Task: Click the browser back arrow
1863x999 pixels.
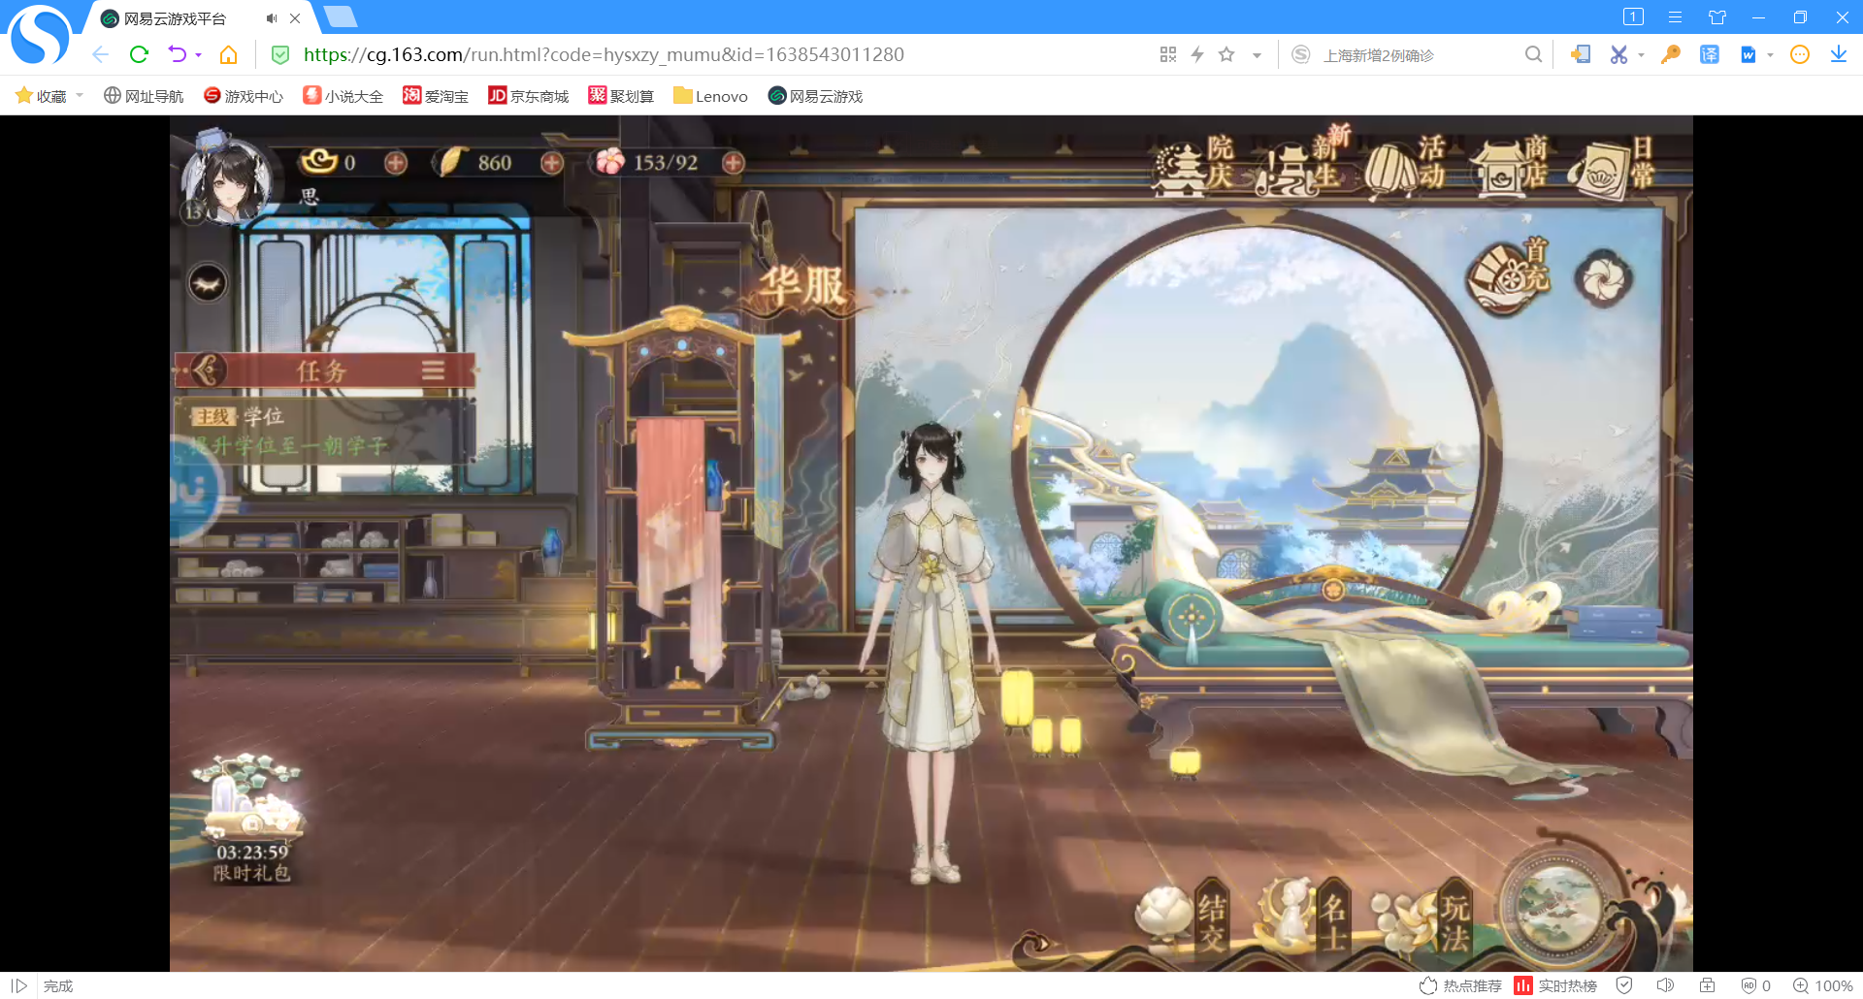Action: coord(101,54)
